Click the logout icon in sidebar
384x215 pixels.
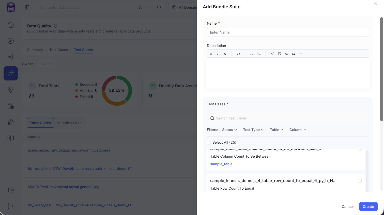[x=11, y=206]
